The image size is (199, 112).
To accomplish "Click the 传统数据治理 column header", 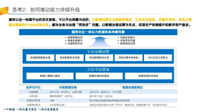I will [x=68, y=87].
